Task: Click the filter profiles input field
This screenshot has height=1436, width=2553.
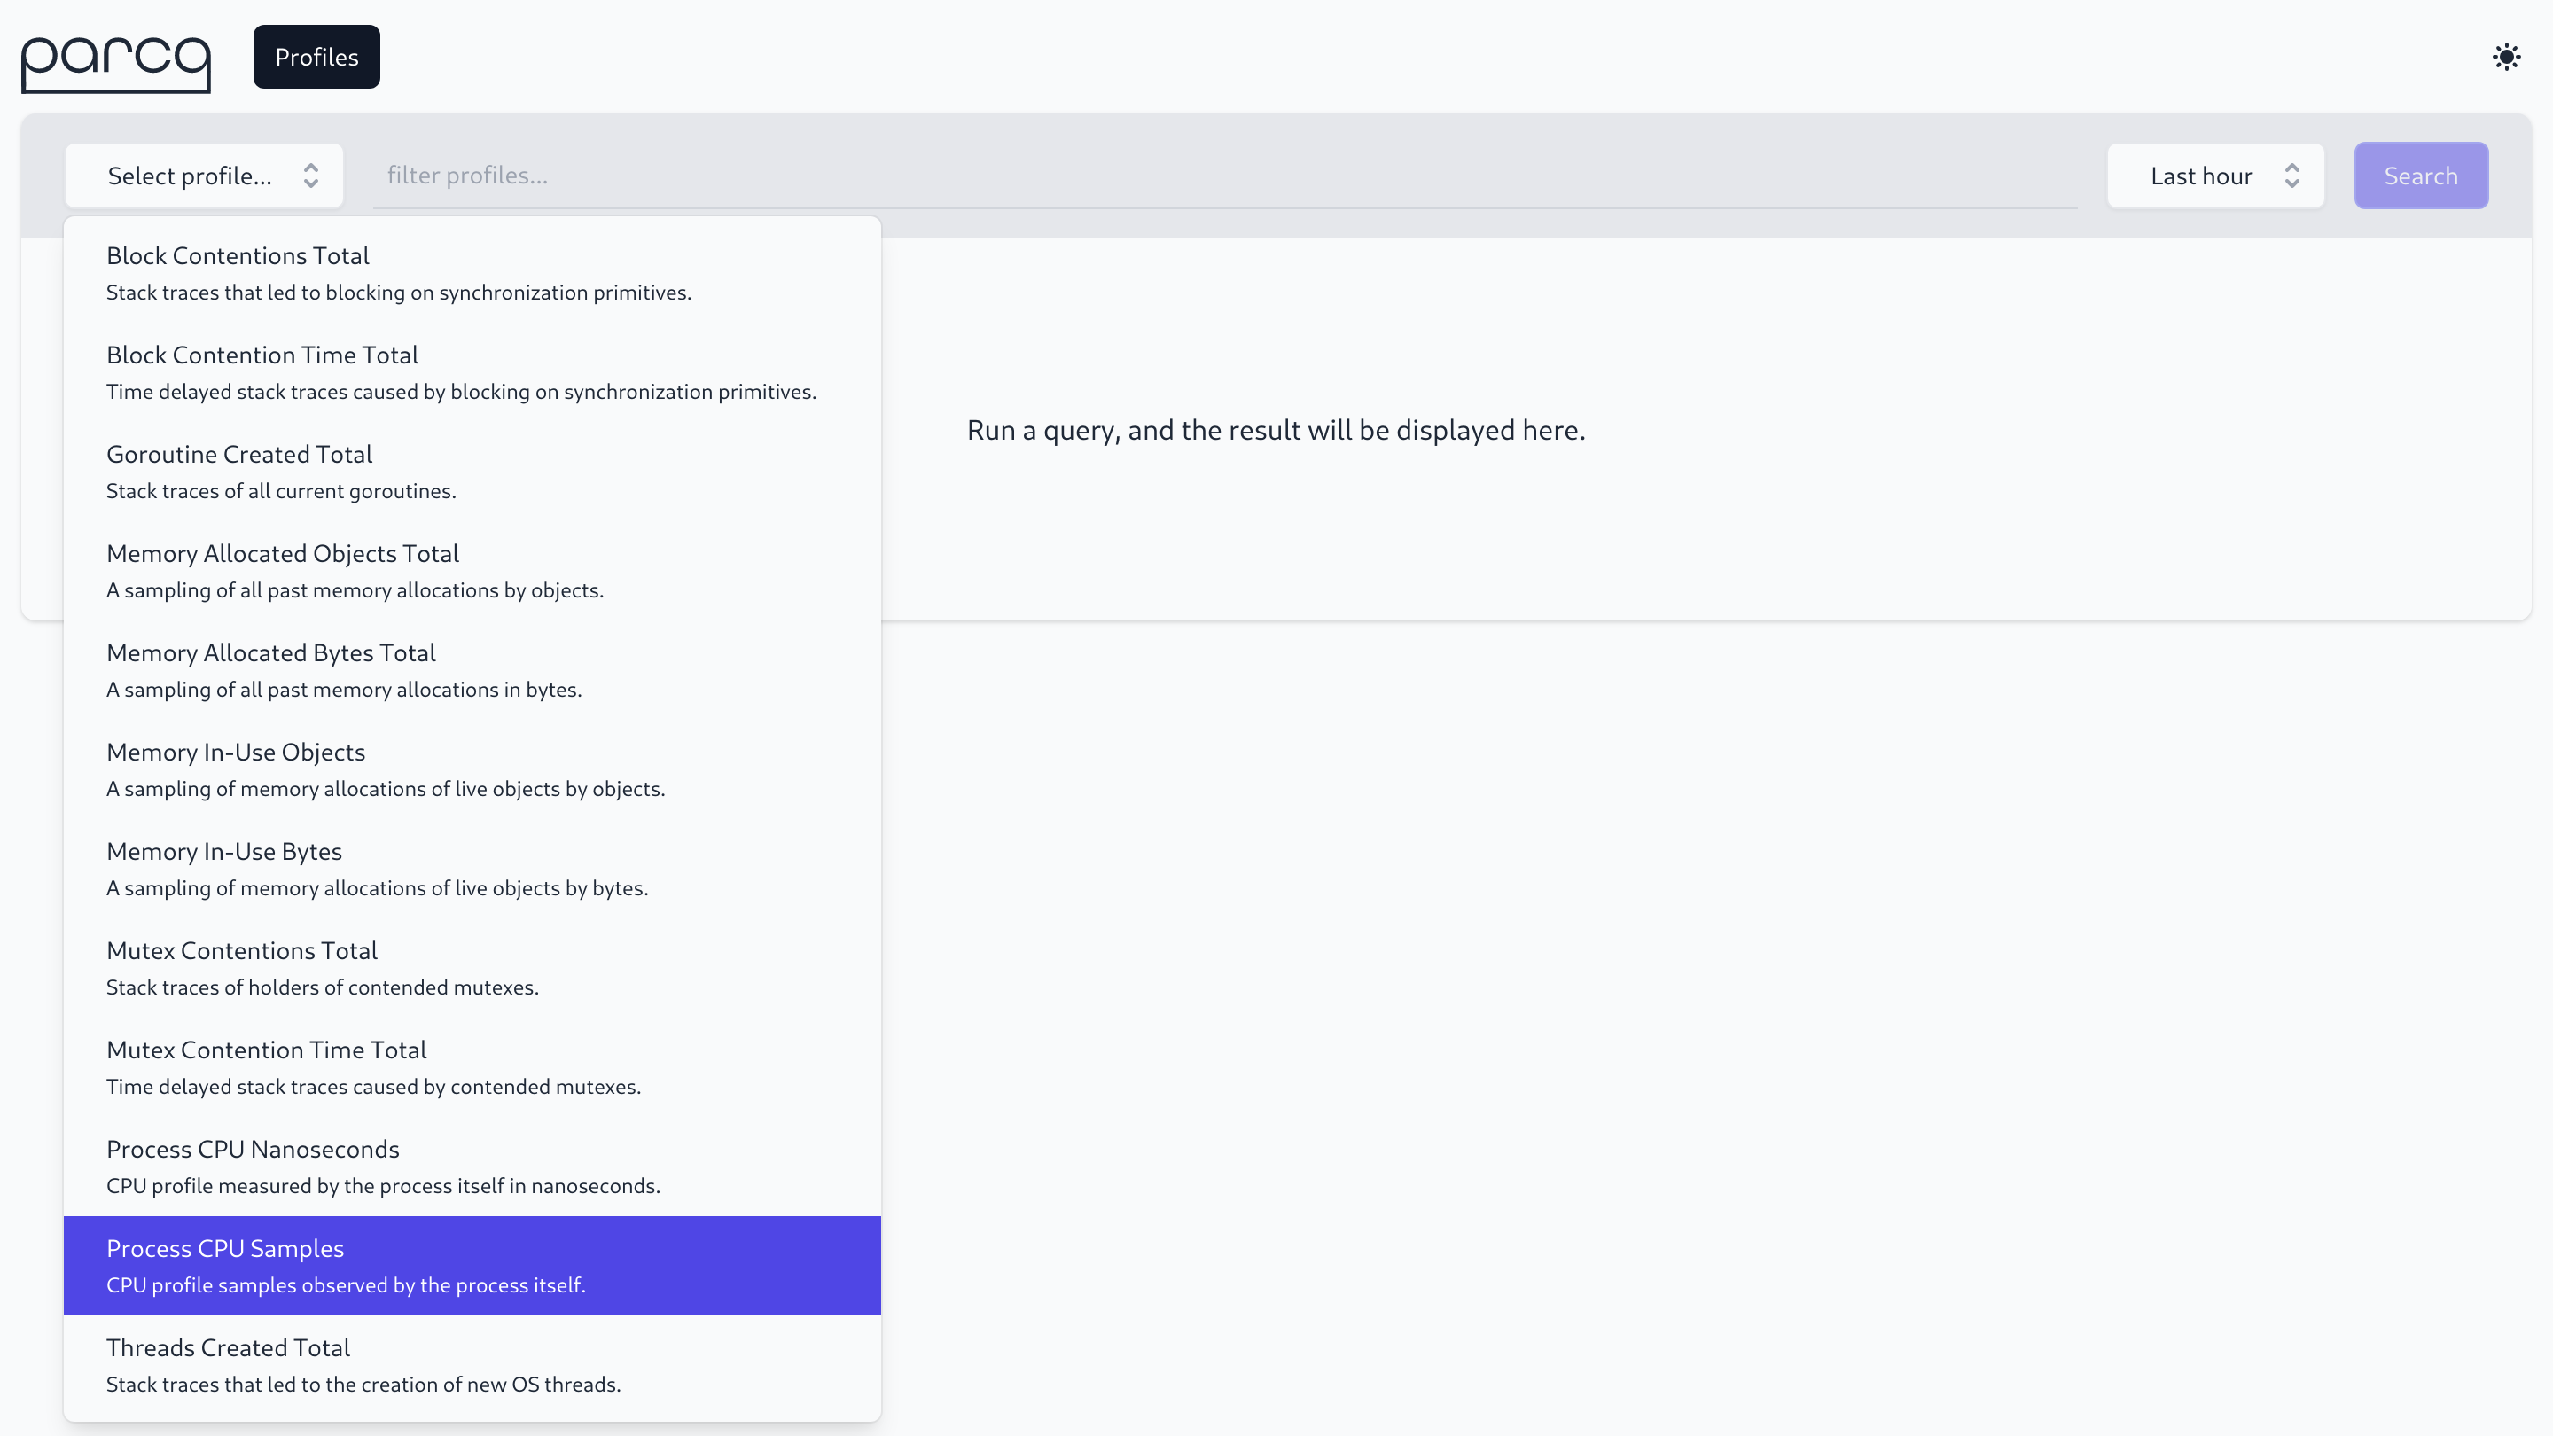Action: pyautogui.click(x=1226, y=176)
